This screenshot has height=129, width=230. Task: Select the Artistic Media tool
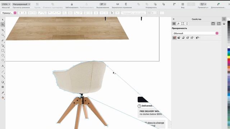[3, 46]
